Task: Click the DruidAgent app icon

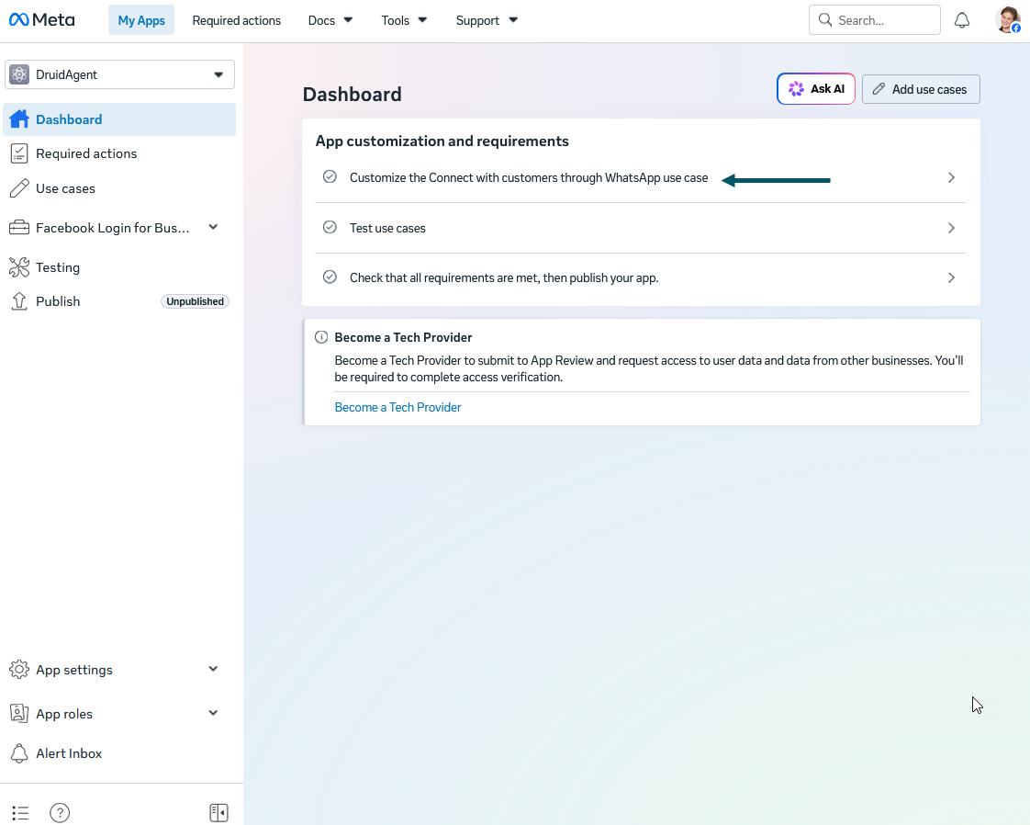Action: 19,75
